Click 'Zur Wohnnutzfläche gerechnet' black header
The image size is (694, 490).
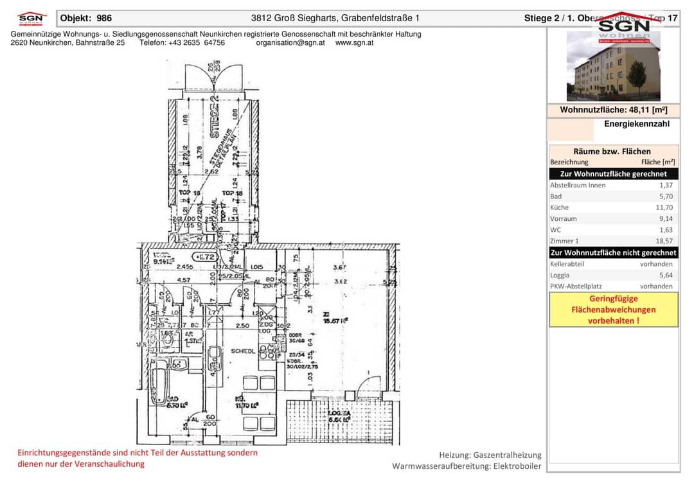(x=614, y=174)
